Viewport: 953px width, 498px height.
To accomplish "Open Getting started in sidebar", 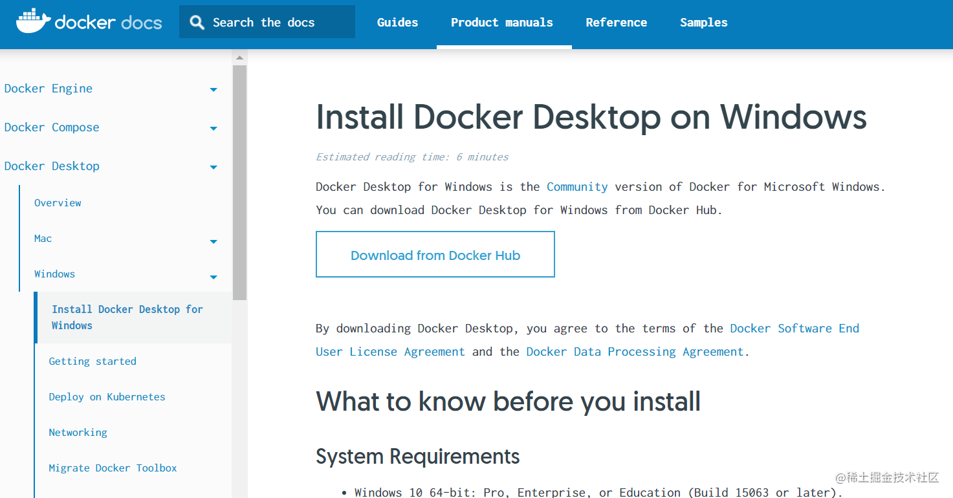I will coord(93,362).
